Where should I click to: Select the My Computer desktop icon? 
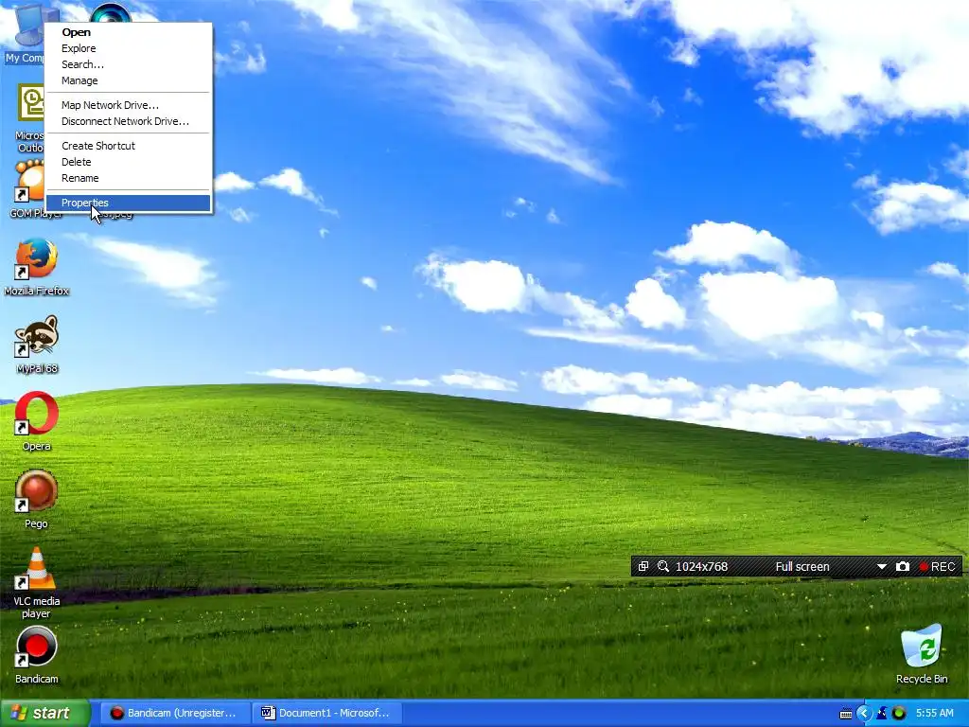pos(25,32)
